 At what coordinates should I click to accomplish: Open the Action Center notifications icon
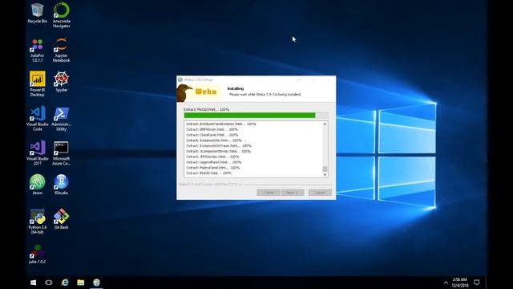[x=477, y=283]
